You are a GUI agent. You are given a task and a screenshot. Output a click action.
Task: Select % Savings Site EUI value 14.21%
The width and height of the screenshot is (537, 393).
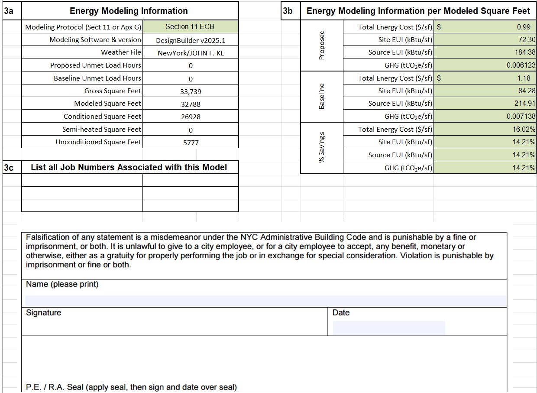point(485,142)
